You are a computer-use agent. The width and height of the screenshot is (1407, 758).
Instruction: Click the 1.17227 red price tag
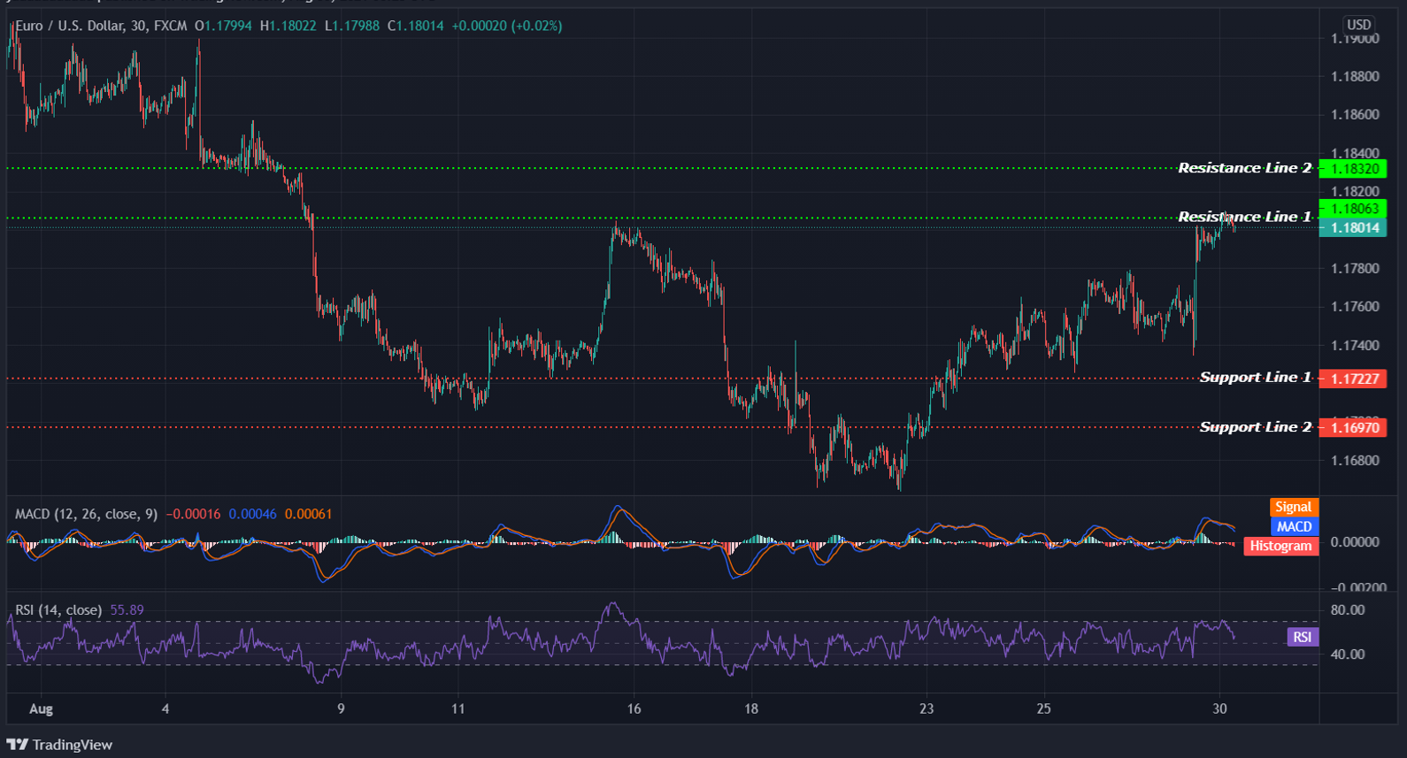(1353, 379)
